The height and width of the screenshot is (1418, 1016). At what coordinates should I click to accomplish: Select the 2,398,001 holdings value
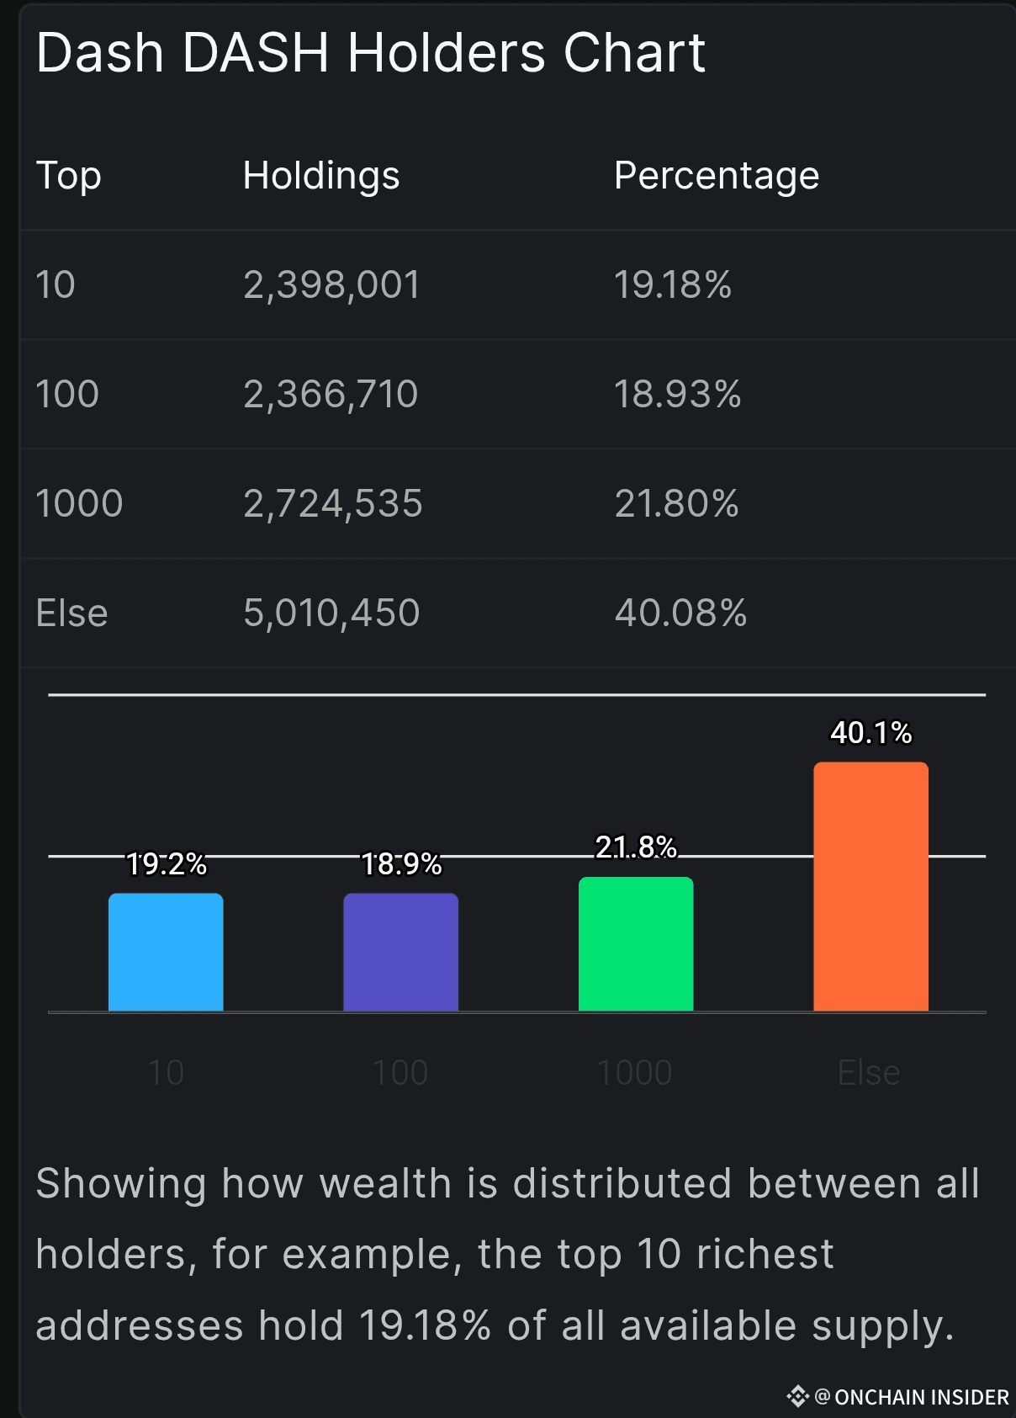[331, 284]
